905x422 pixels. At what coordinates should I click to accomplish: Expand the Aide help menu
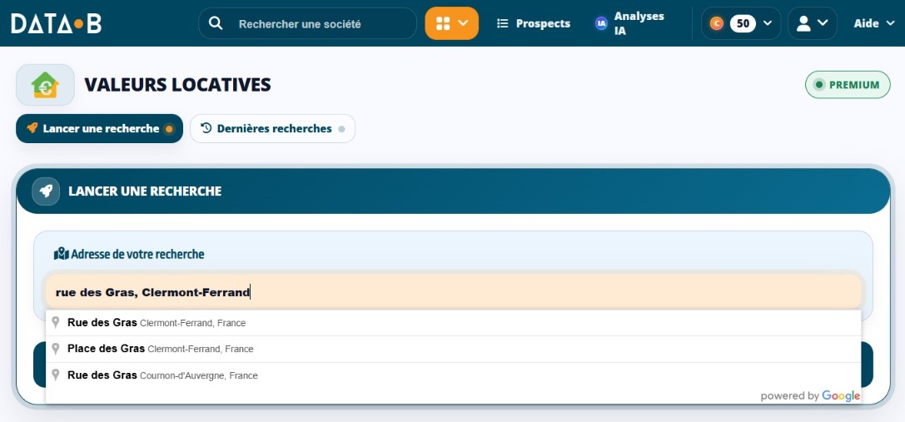874,23
